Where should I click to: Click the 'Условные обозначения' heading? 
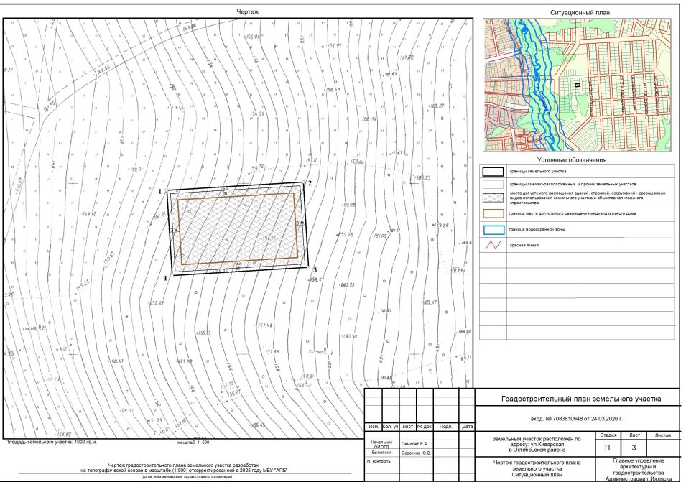pos(572,160)
